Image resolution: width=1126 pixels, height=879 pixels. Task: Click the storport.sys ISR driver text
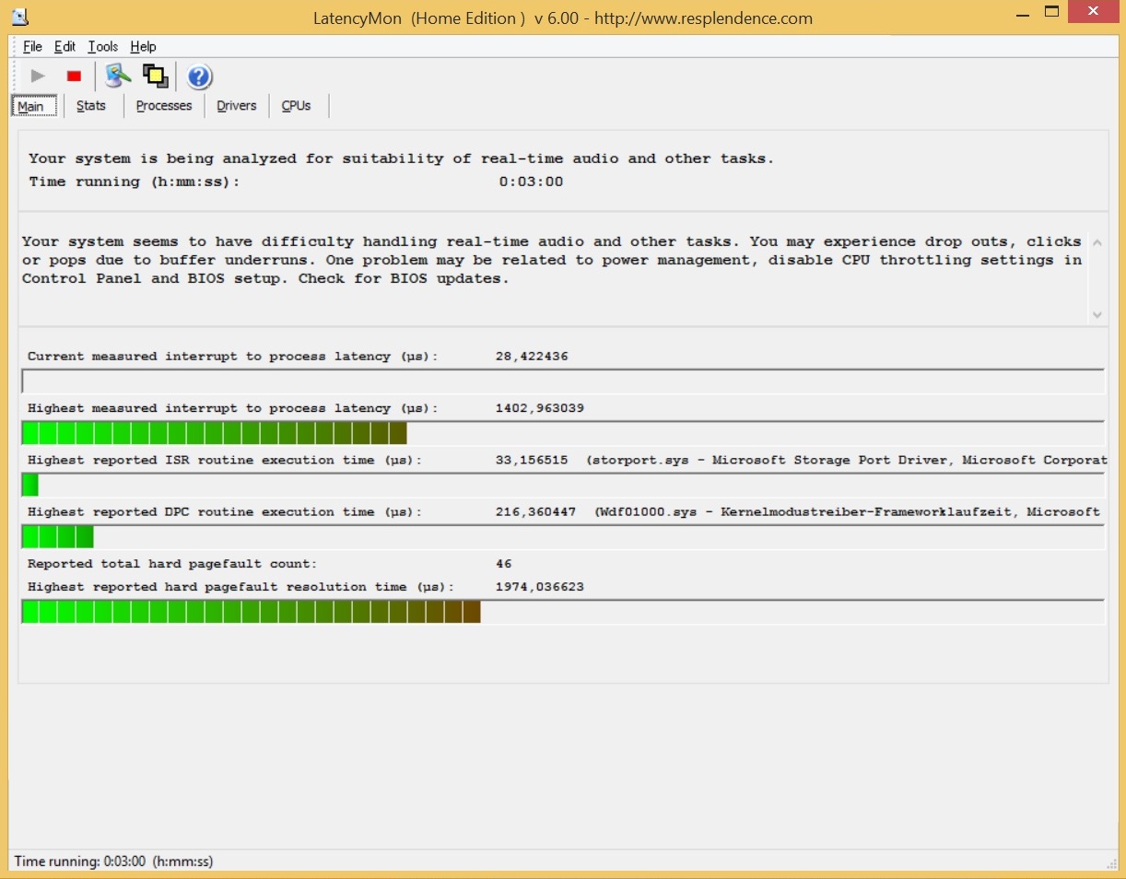click(846, 460)
